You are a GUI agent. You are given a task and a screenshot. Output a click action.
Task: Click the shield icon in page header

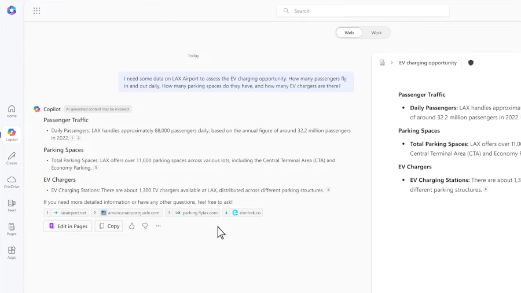pos(471,63)
